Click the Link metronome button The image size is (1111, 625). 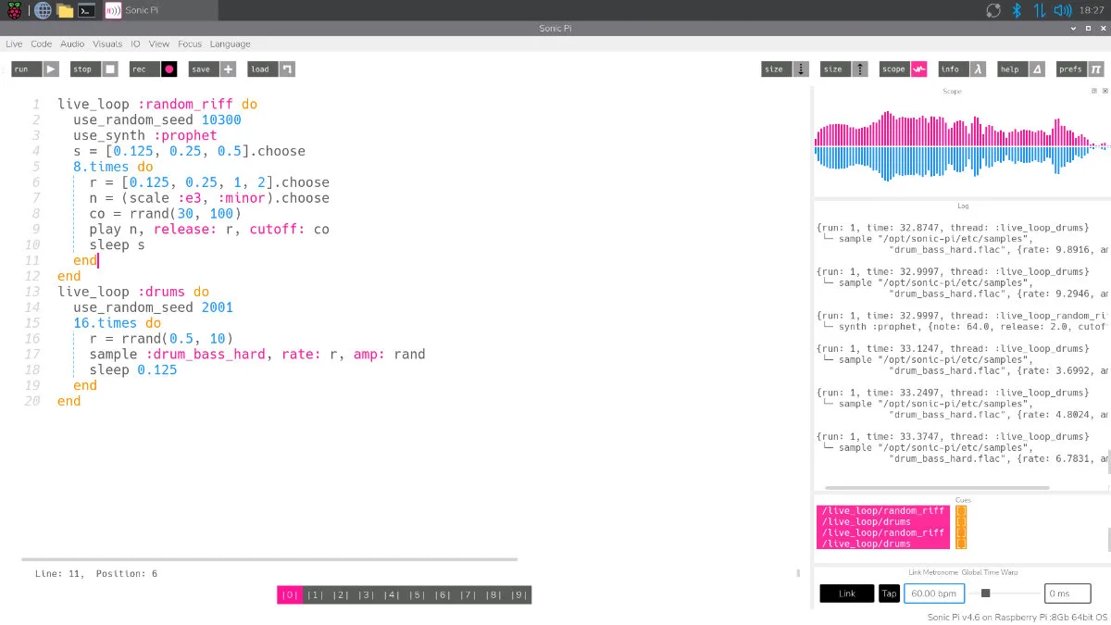coord(846,594)
